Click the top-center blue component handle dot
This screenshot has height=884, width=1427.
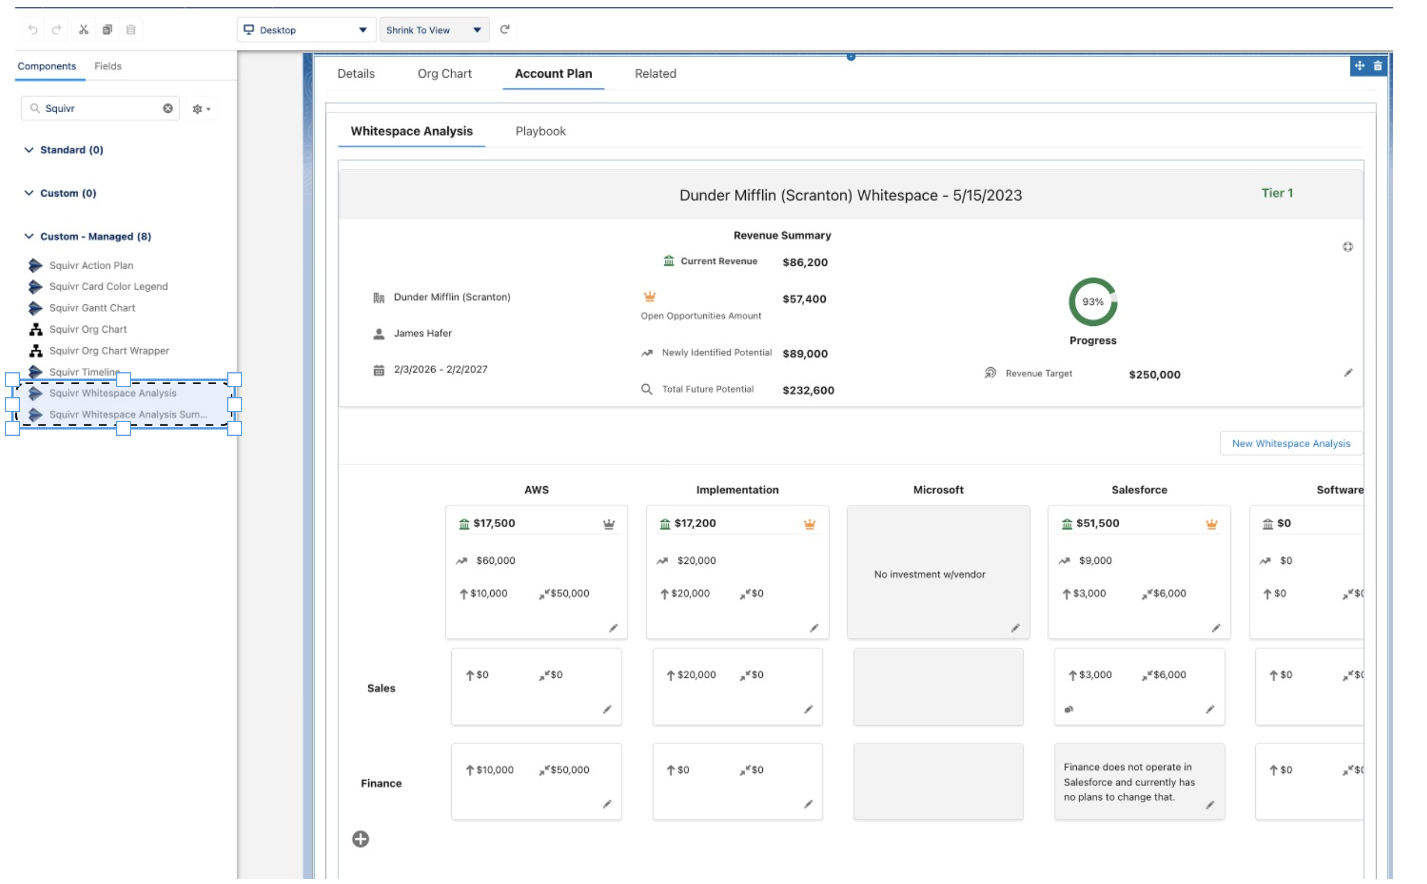coord(851,56)
